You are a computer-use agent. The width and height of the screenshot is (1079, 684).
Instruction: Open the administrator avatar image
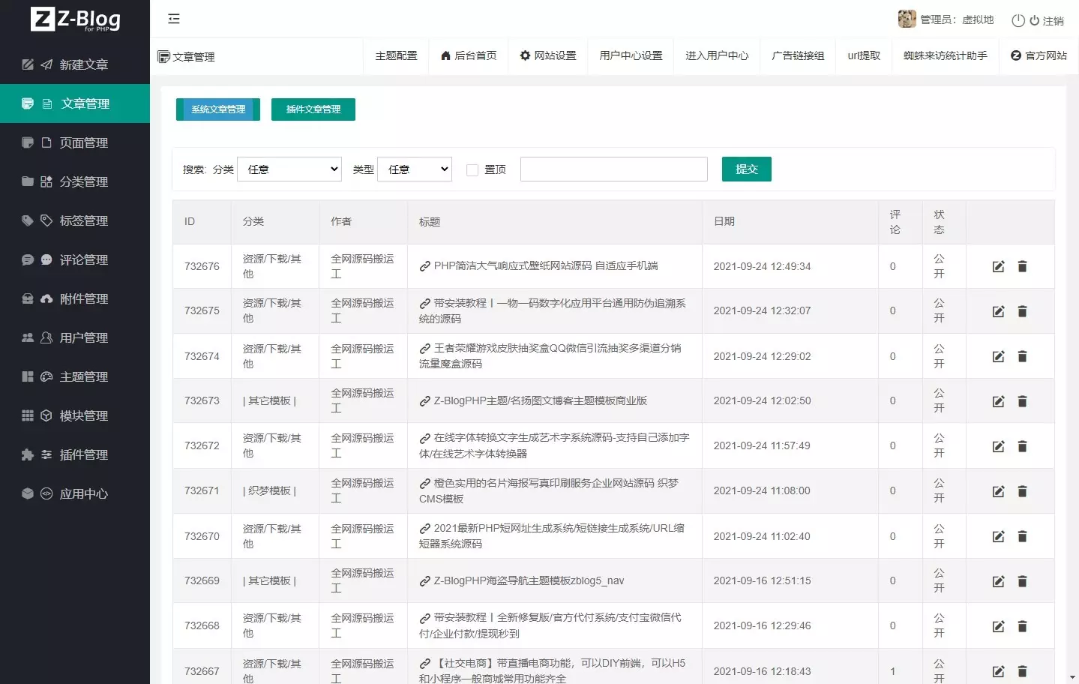tap(907, 19)
